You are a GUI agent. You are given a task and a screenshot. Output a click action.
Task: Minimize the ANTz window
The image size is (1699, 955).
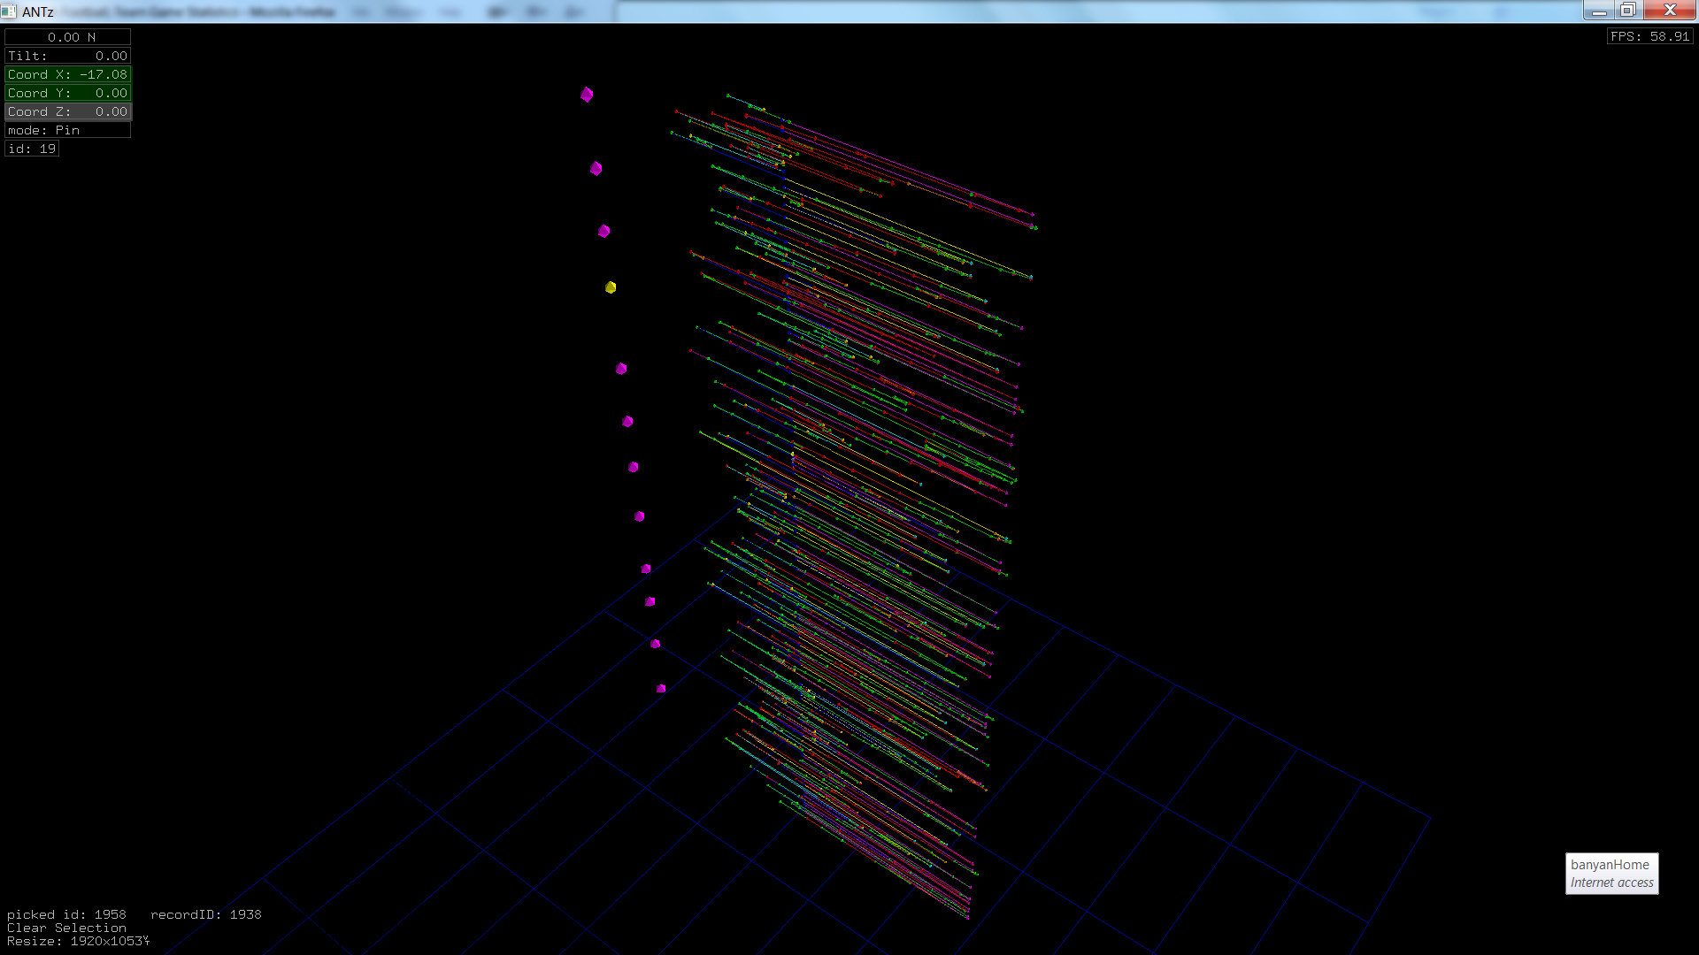pyautogui.click(x=1598, y=10)
